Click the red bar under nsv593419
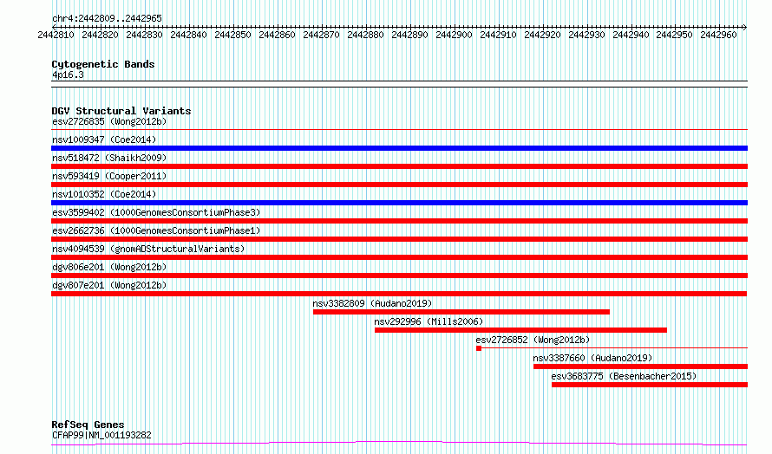The width and height of the screenshot is (772, 454). [x=399, y=185]
